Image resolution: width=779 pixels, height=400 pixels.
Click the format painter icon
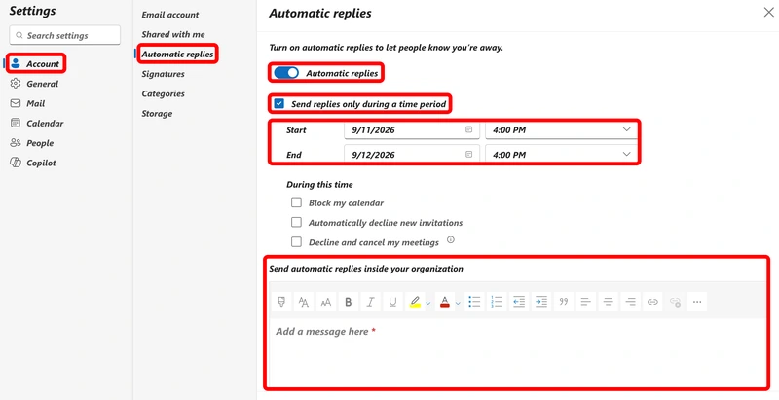point(281,302)
